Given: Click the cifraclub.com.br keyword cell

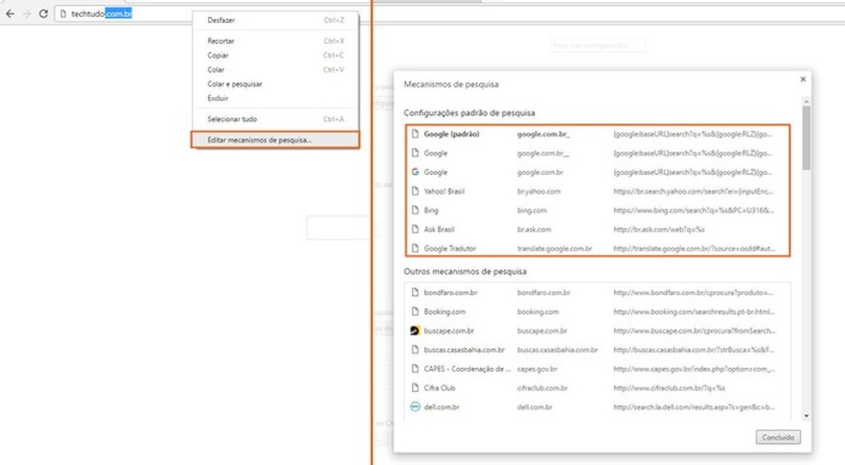Looking at the screenshot, I should (x=542, y=388).
